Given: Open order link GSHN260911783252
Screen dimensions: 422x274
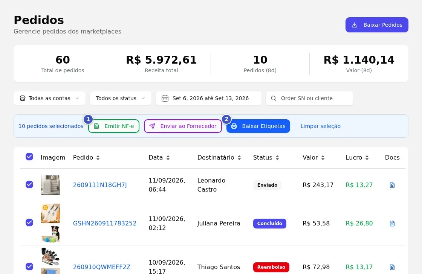Looking at the screenshot, I should [105, 224].
